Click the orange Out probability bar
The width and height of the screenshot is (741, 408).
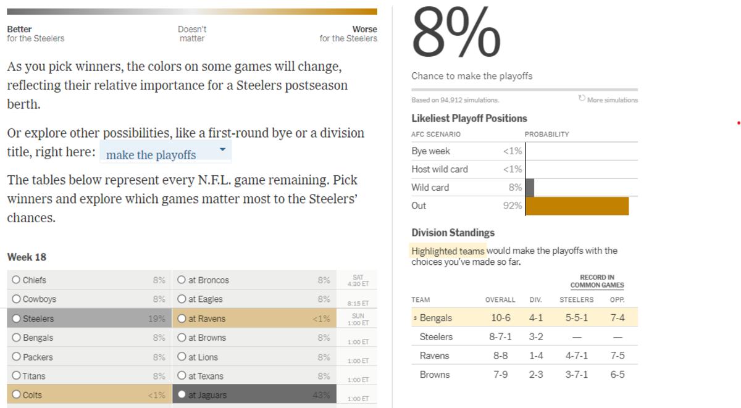577,206
